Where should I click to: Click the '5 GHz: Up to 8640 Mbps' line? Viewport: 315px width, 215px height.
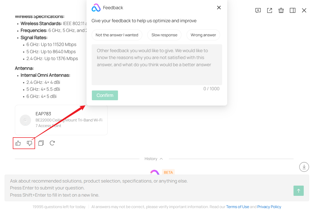pos(51,52)
